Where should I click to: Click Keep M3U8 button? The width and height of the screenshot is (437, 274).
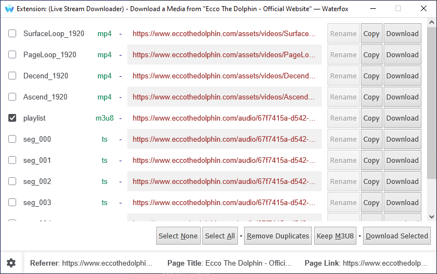(335, 236)
